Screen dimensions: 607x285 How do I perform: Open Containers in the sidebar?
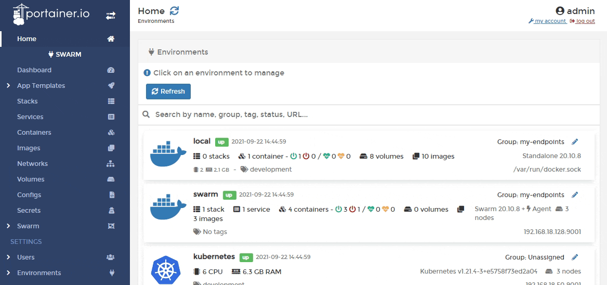[34, 133]
